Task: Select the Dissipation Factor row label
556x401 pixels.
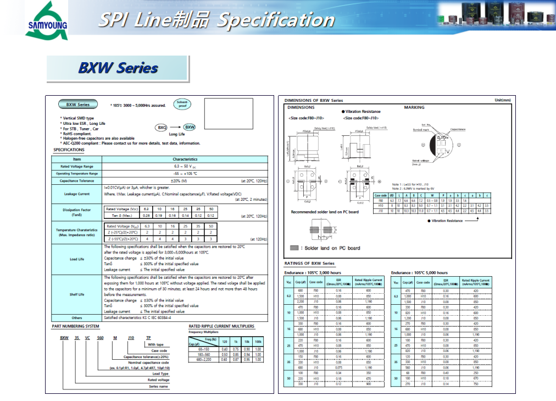Action: [x=76, y=212]
